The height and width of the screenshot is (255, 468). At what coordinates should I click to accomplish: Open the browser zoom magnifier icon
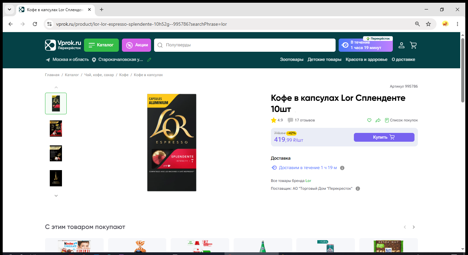click(x=418, y=24)
